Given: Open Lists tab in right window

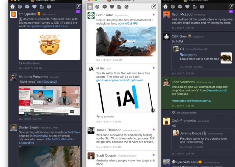Looking at the screenshot, I should pyautogui.click(x=195, y=7).
